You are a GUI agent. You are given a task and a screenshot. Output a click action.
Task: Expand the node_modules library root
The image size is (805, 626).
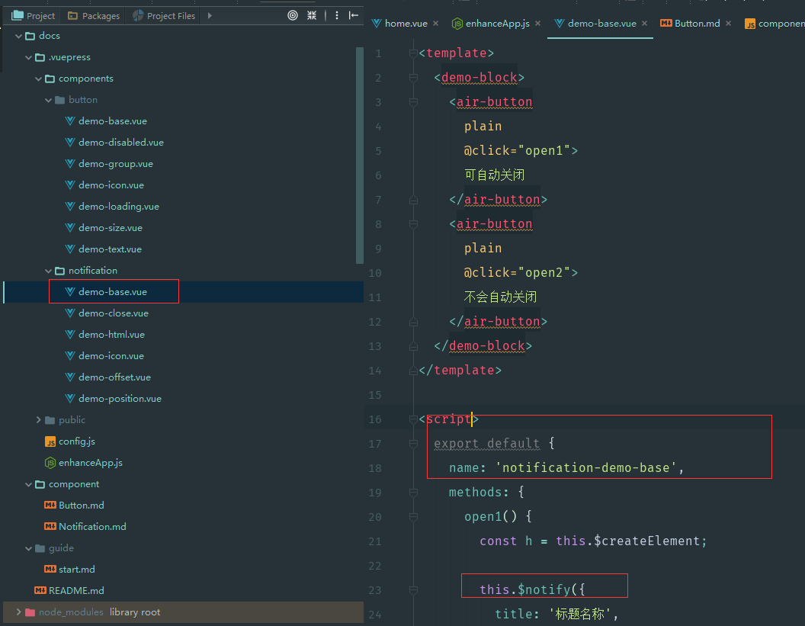(x=18, y=612)
